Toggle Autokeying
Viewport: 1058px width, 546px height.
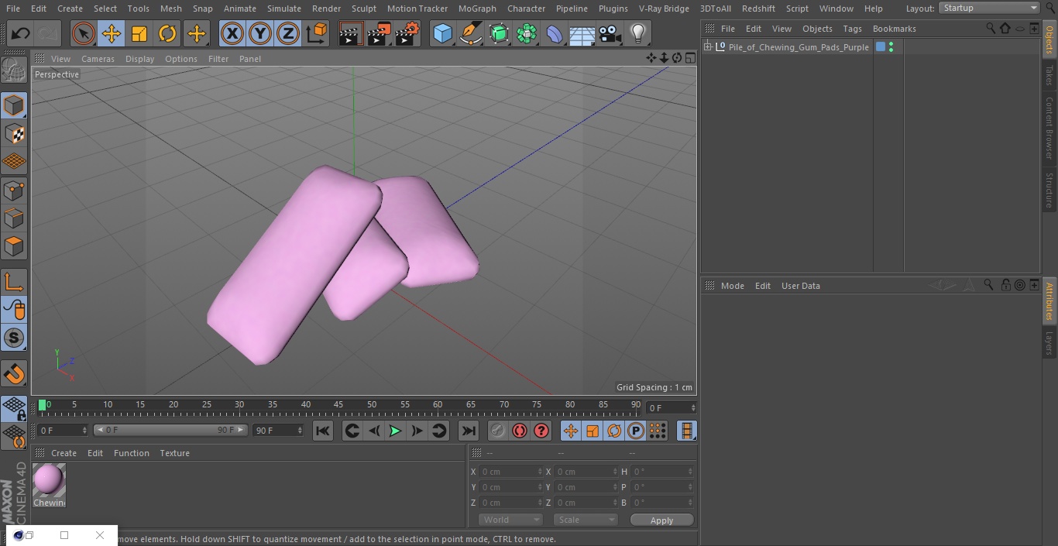pyautogui.click(x=520, y=431)
